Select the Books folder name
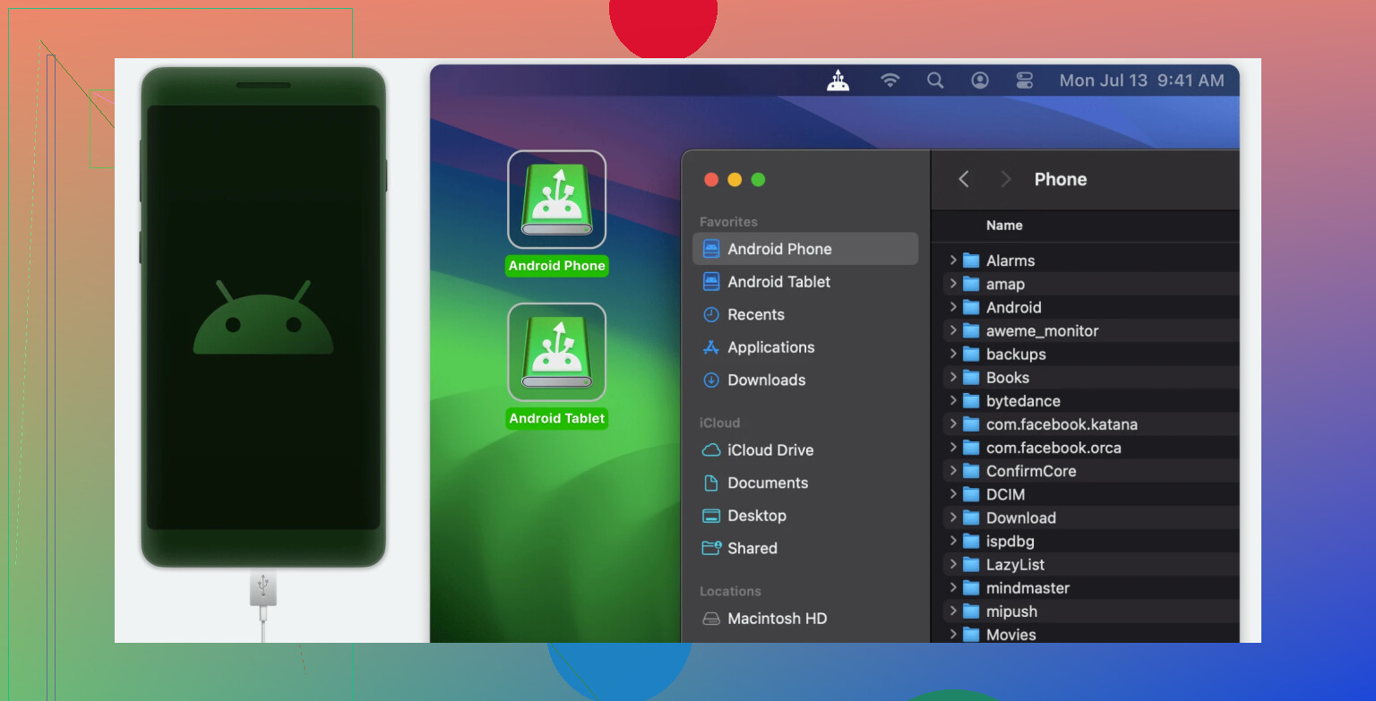This screenshot has height=701, width=1376. point(1008,377)
